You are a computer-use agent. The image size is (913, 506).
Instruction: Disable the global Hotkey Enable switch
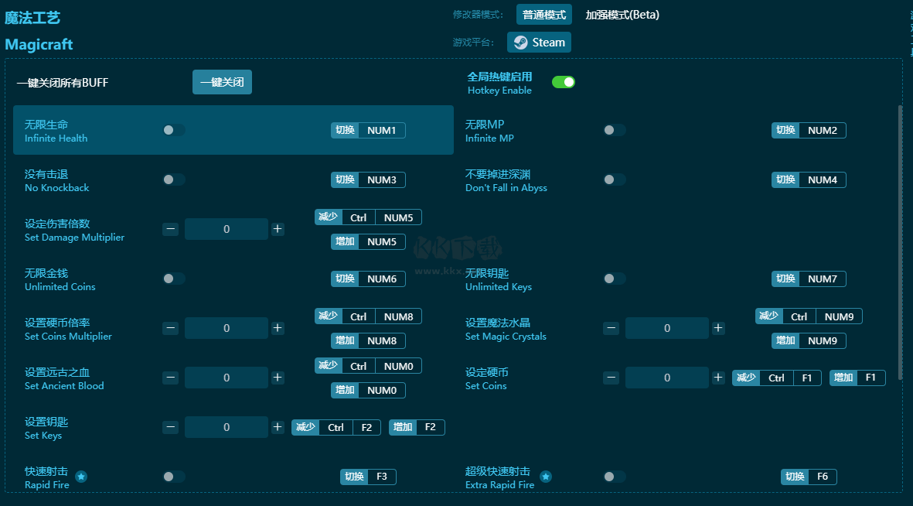[563, 82]
